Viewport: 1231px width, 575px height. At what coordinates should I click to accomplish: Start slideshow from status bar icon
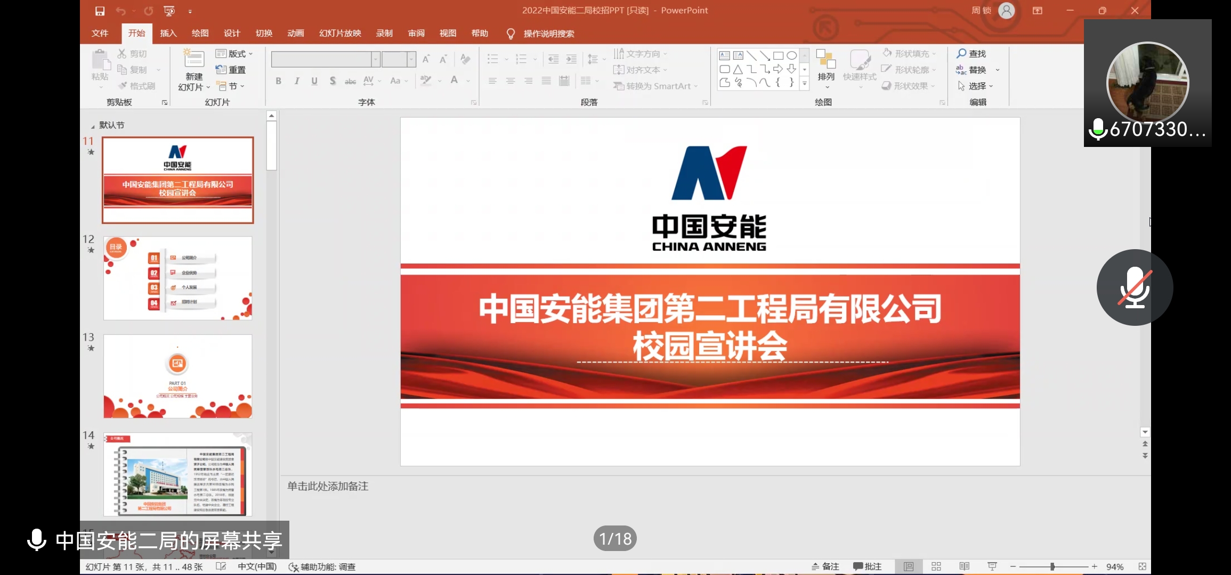click(992, 566)
